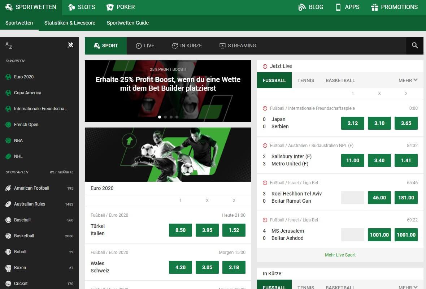Open the 25% Profit Boost banner
This screenshot has width=426, height=289.
point(168,91)
